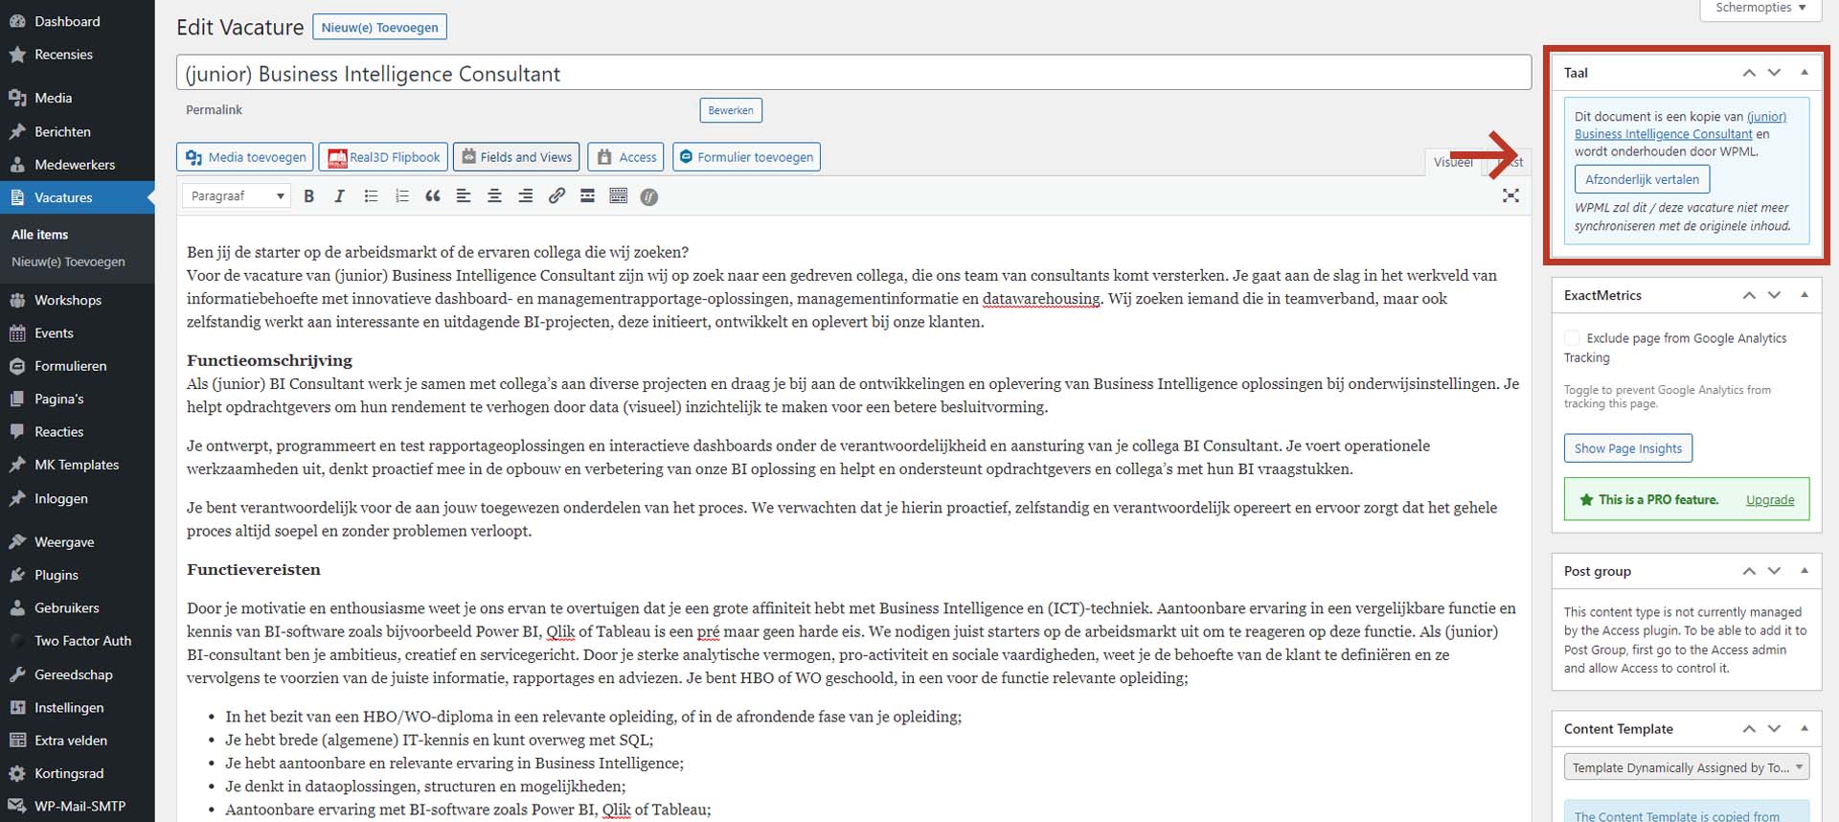Collapse the Taal panel toggle arrow
This screenshot has width=1839, height=822.
tap(1805, 73)
